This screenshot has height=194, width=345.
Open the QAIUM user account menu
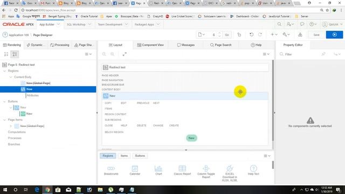(333, 24)
